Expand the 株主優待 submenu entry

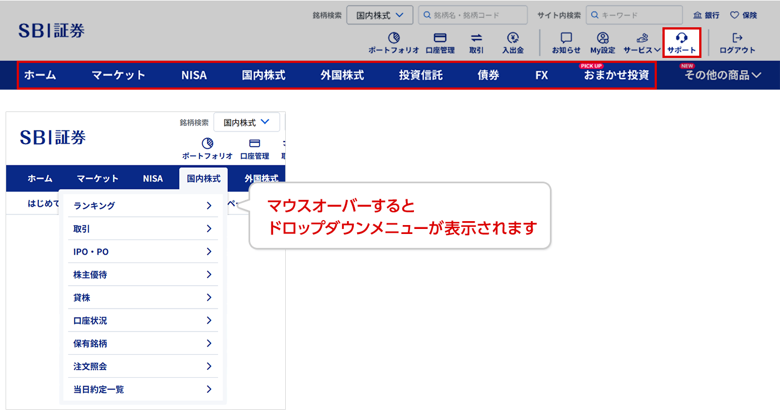[143, 275]
